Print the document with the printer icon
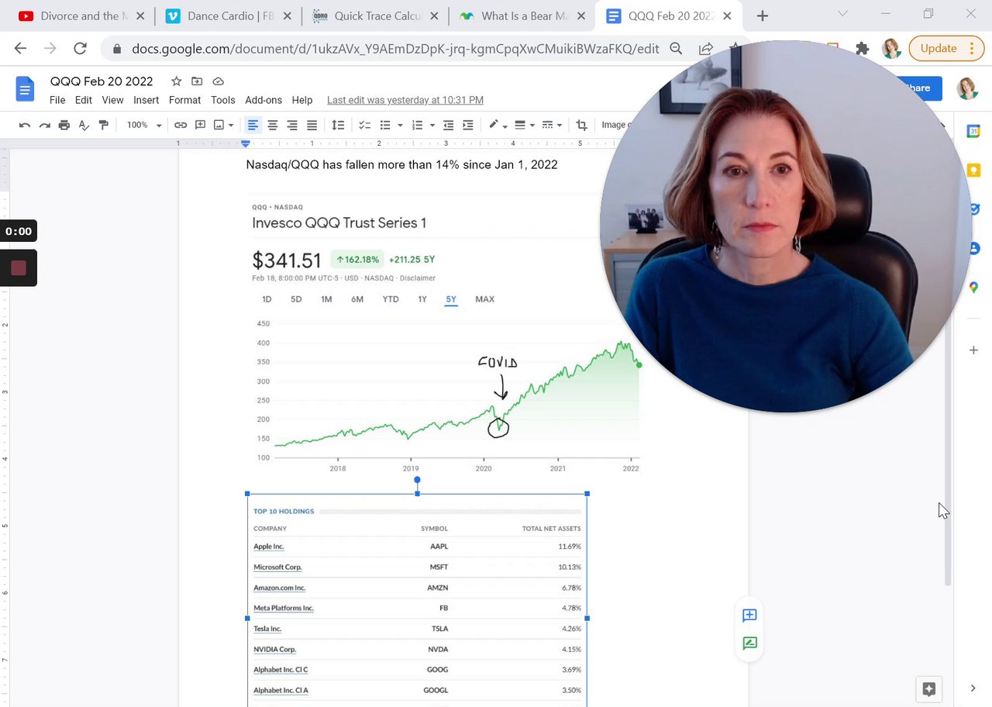The width and height of the screenshot is (992, 707). coord(64,125)
